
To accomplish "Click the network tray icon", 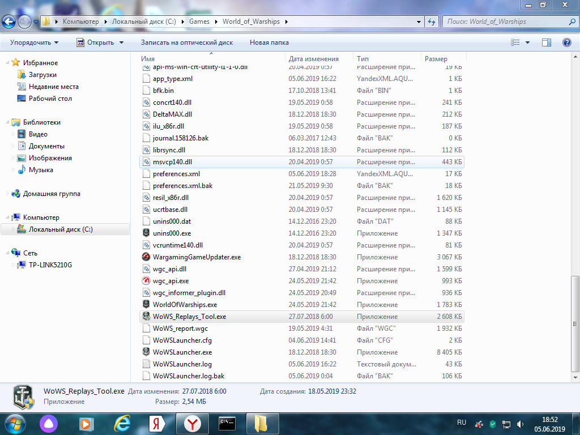I will pyautogui.click(x=506, y=424).
